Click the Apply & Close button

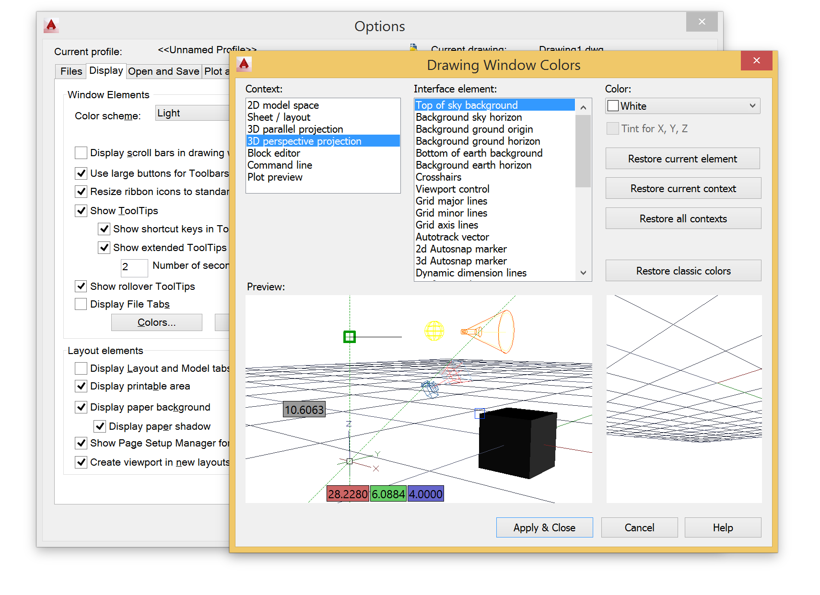point(544,527)
